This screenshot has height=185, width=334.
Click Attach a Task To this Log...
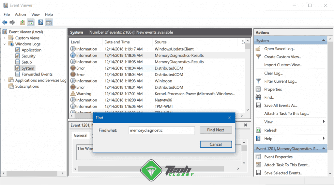[286, 113]
